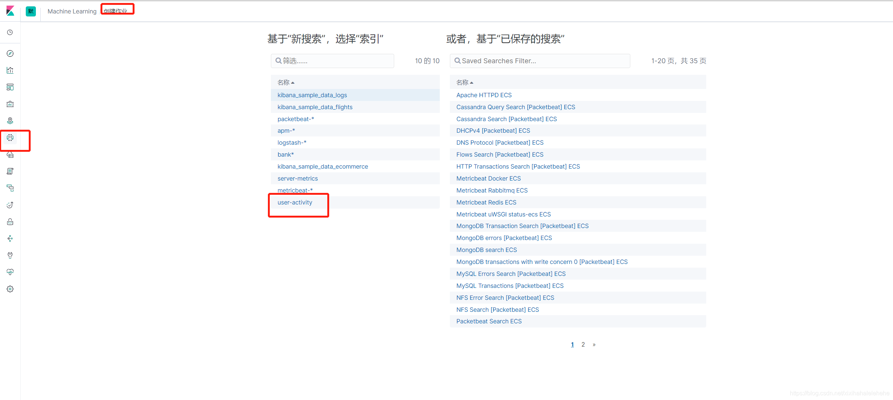893x400 pixels.
Task: Select user-activity index
Action: [295, 202]
